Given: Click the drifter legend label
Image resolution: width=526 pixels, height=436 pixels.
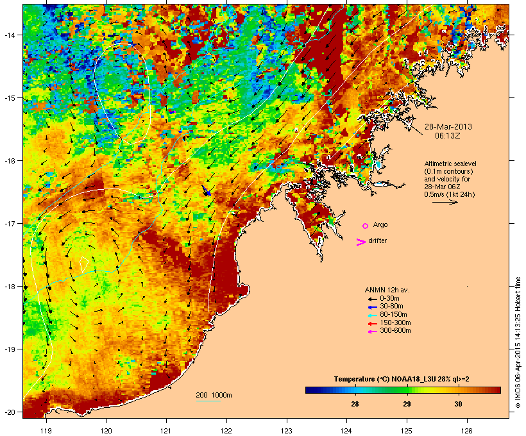Looking at the screenshot, I should tap(377, 240).
